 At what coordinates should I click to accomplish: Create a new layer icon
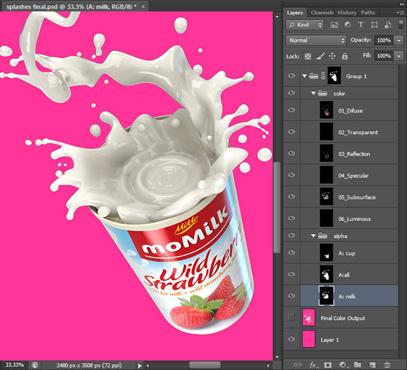click(x=372, y=365)
